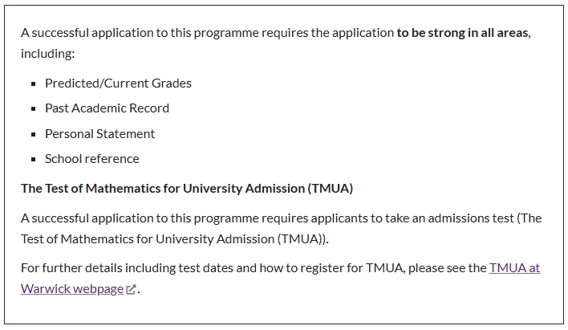Viewport: 568px width, 330px height.
Task: Click 'admissions test' in the TMUA paragraph
Action: pyautogui.click(x=471, y=218)
